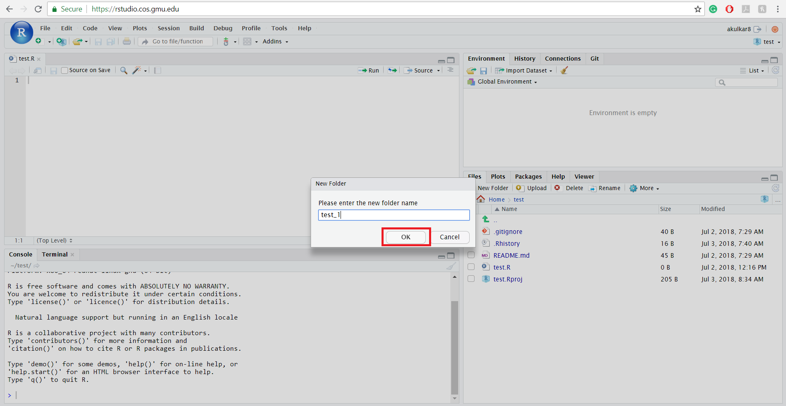Run the current line
786x406 pixels.
[x=368, y=70]
